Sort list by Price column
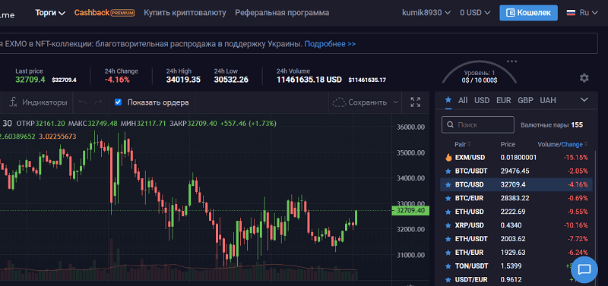This screenshot has width=608, height=286. click(x=508, y=144)
